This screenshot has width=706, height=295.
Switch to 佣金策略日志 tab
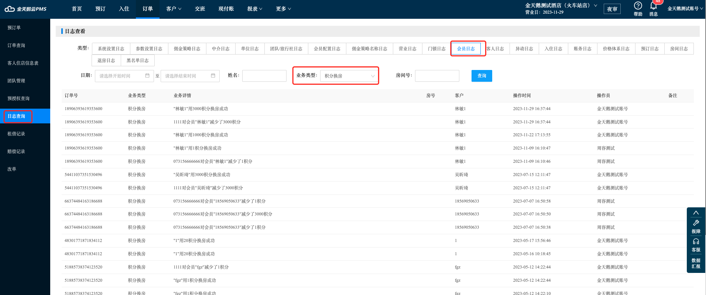pyautogui.click(x=187, y=49)
